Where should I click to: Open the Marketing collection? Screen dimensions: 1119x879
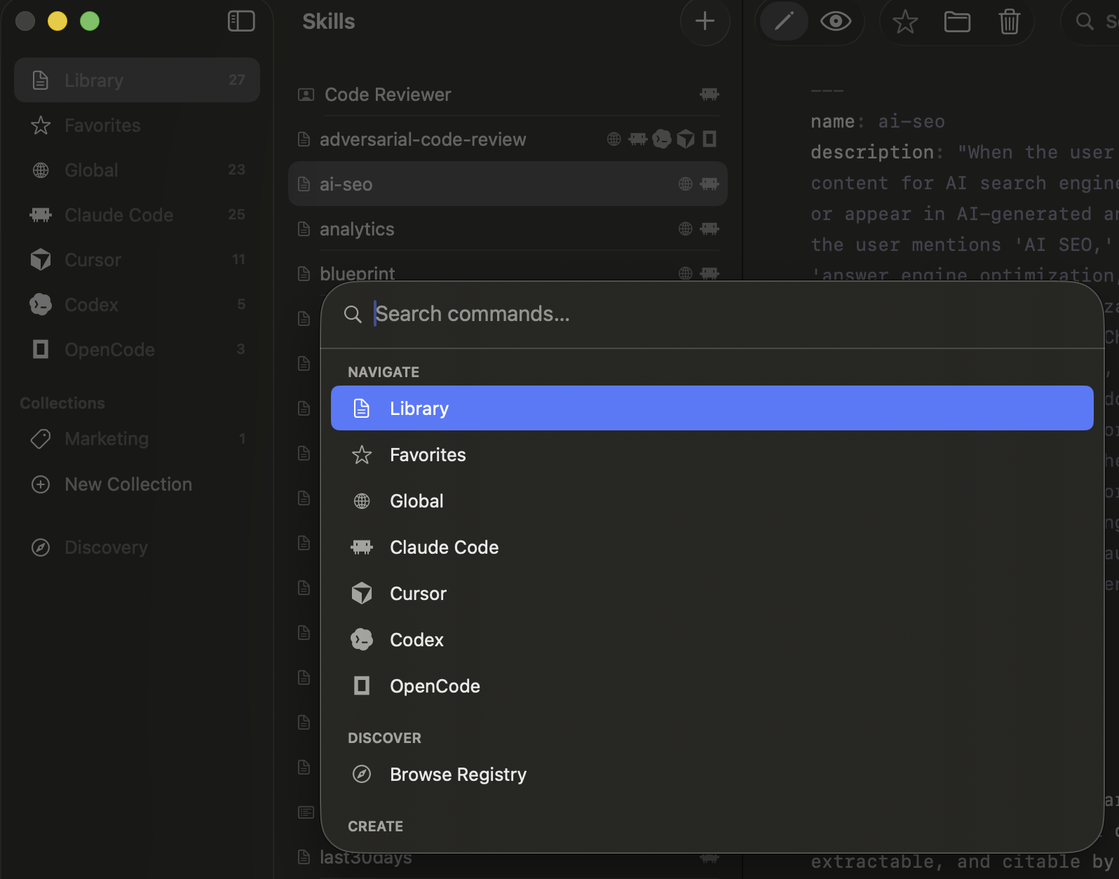pyautogui.click(x=137, y=439)
